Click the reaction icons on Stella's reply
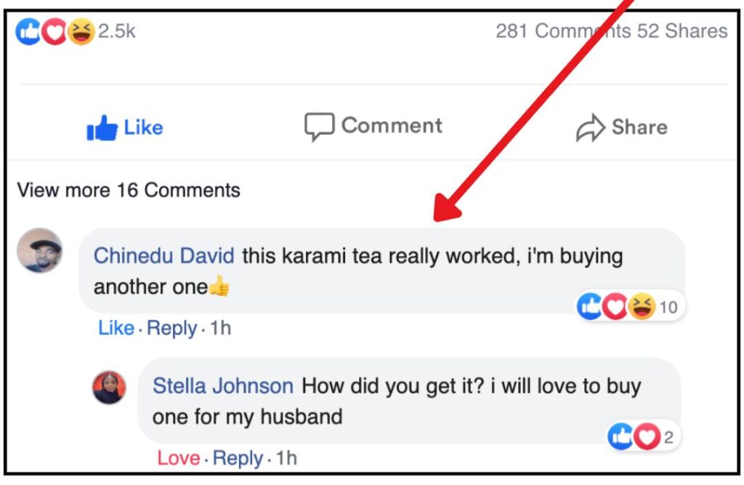 [x=634, y=437]
